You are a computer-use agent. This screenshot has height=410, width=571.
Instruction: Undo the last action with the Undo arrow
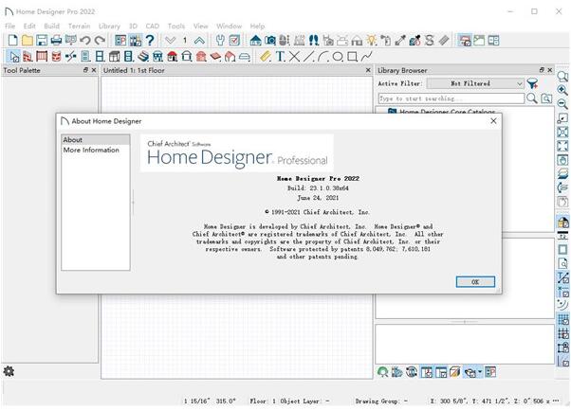pos(84,40)
